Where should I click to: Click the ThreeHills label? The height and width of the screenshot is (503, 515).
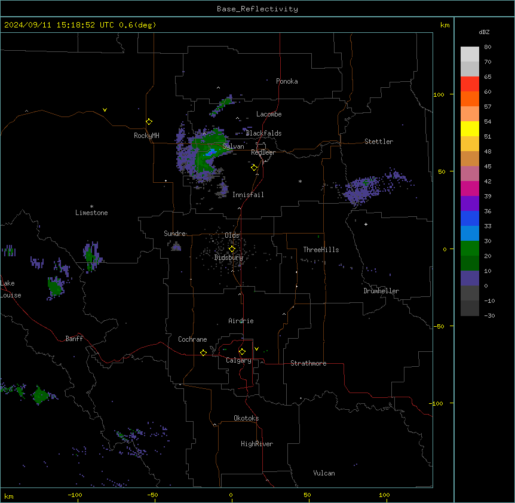coord(321,250)
